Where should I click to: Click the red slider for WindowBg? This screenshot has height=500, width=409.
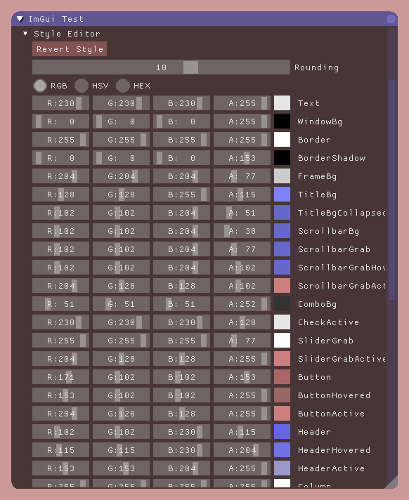60,121
